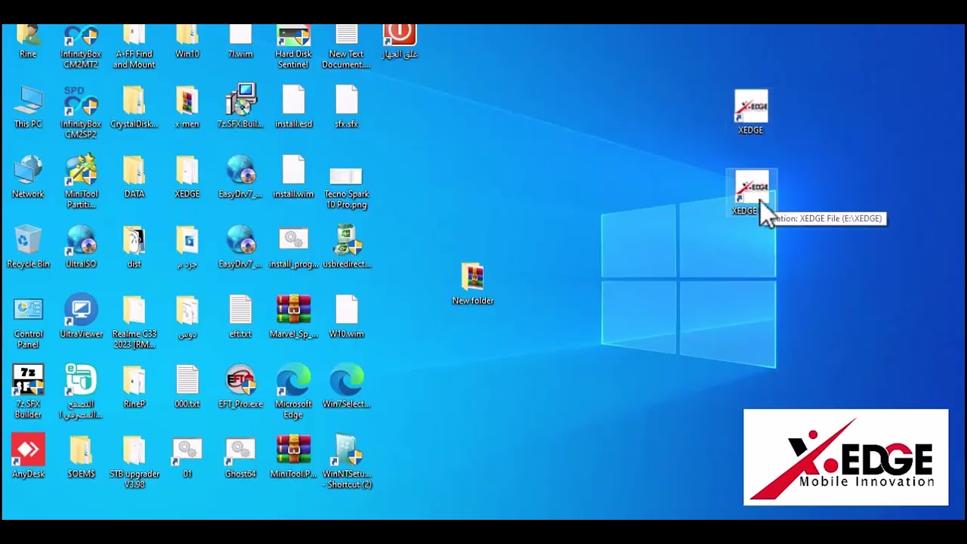Open the CrystalDisk folder

pyautogui.click(x=134, y=107)
